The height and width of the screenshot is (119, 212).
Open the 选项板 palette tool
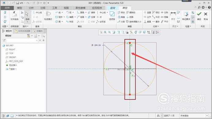112,16
